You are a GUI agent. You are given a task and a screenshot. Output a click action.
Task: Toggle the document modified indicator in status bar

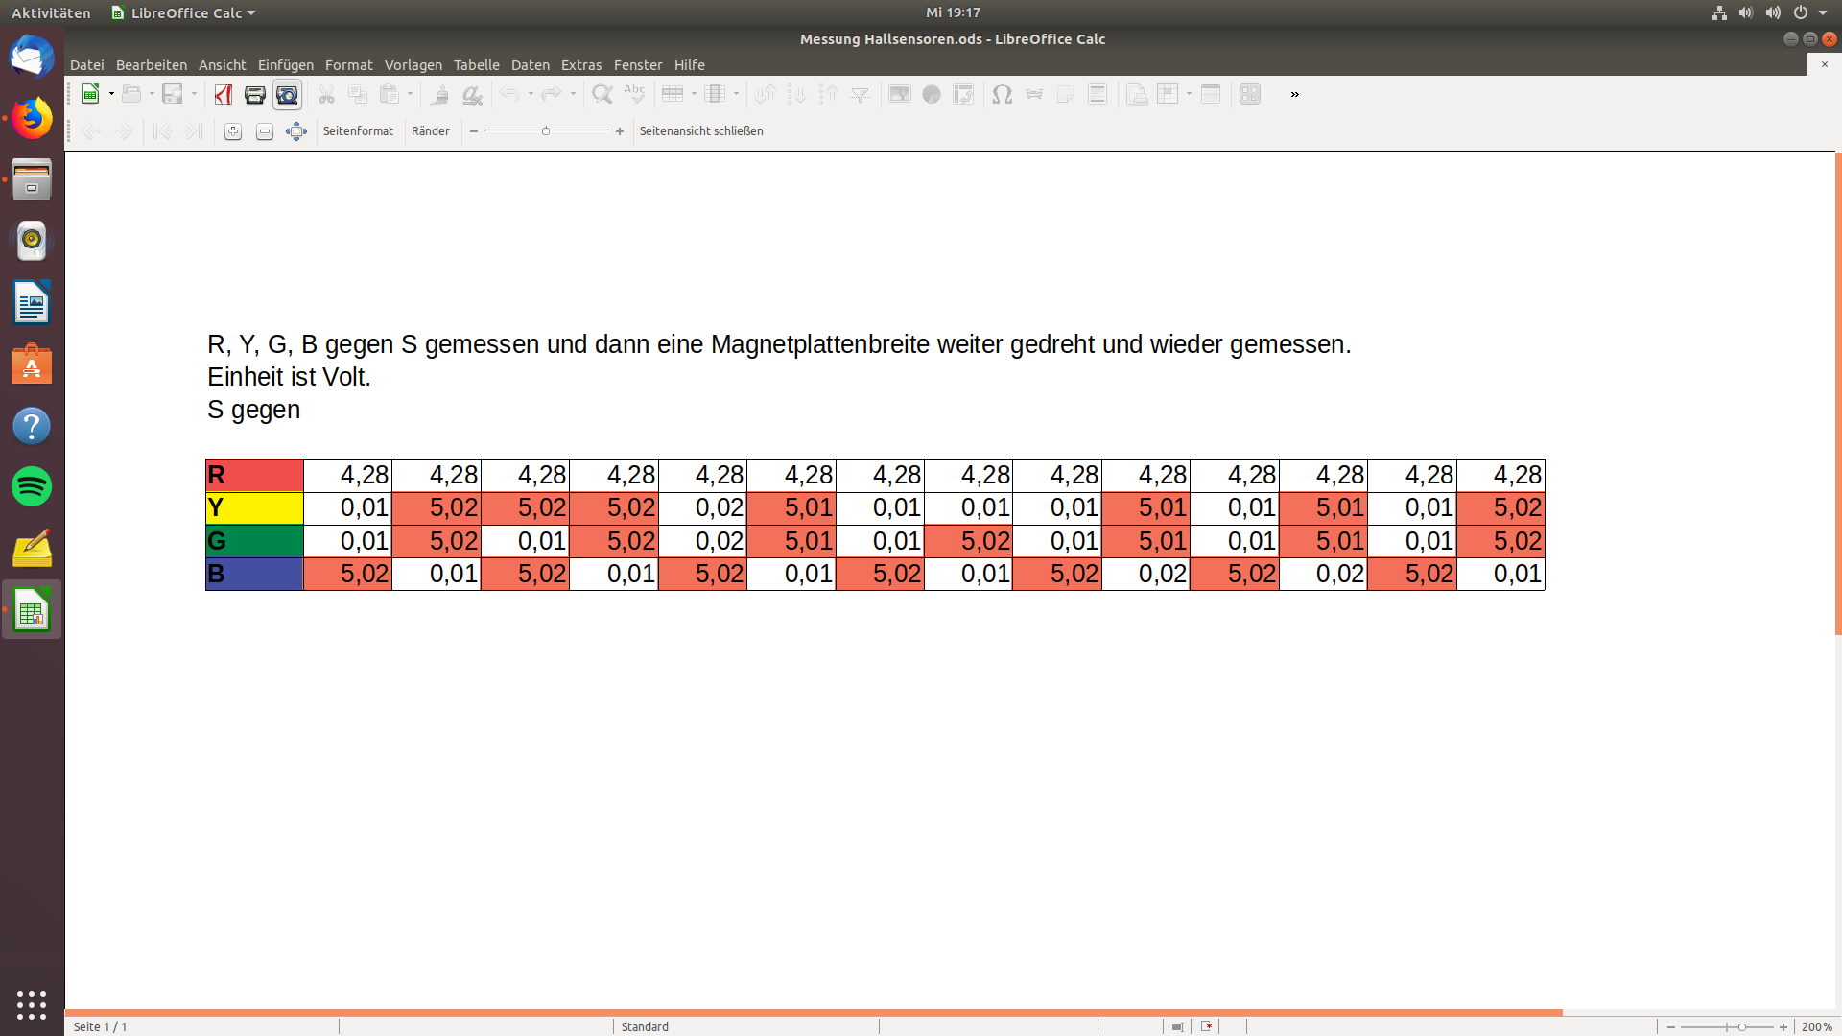[x=1207, y=1026]
